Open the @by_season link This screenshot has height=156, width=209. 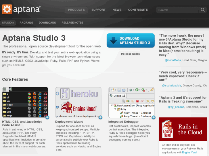click(x=176, y=107)
